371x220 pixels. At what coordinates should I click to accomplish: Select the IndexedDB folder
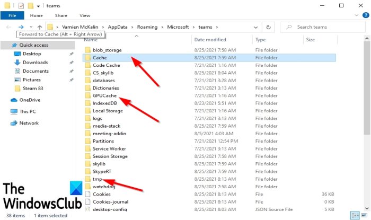[x=105, y=103]
